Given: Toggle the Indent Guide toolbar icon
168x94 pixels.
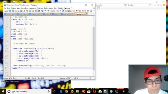Looking at the screenshot, I should (x=63, y=11).
